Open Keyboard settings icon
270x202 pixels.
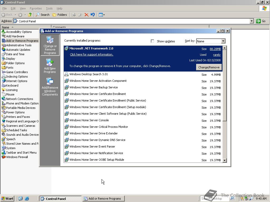click(x=3, y=85)
